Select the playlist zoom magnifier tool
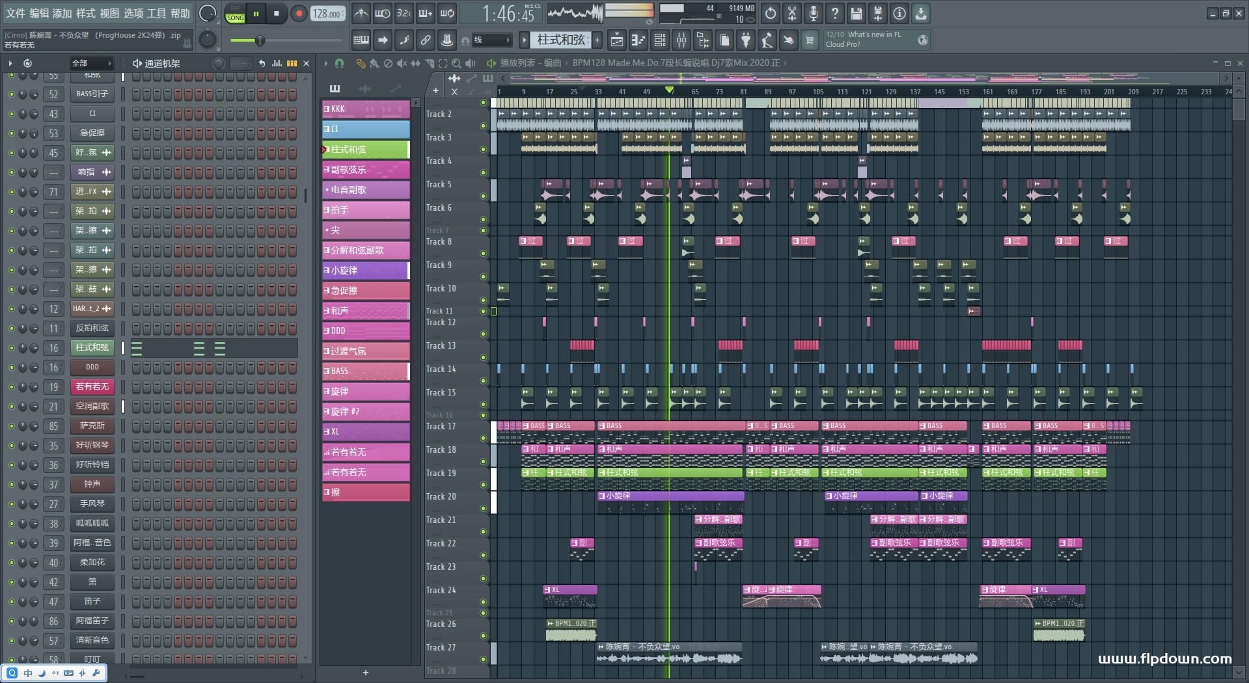1249x683 pixels. 456,63
